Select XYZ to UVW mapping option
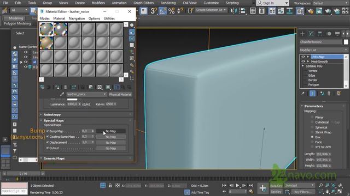 pyautogui.click(x=312, y=147)
